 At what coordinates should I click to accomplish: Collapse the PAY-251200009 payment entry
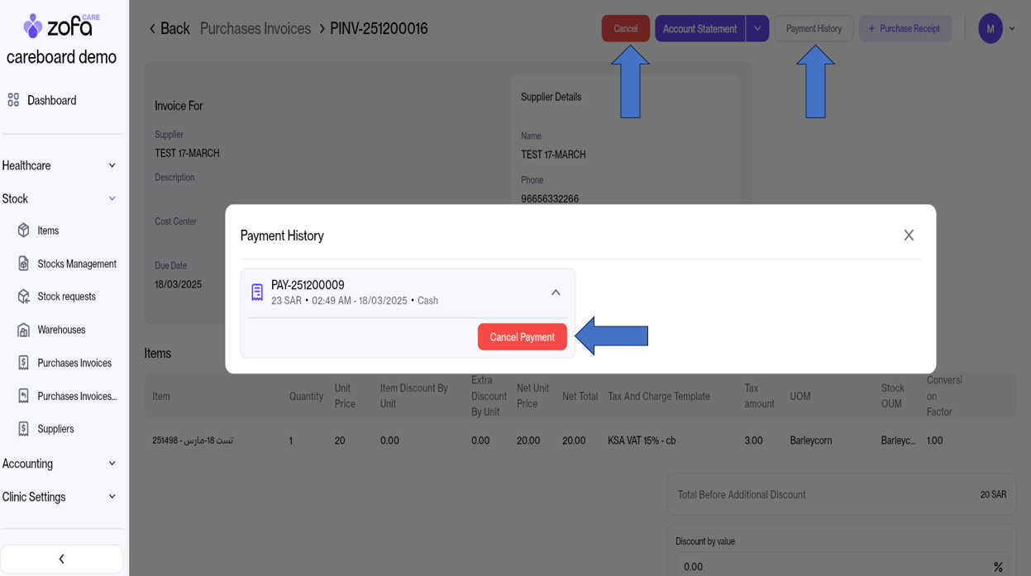click(556, 293)
